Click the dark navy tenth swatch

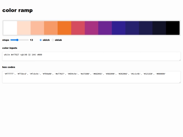point(132,28)
